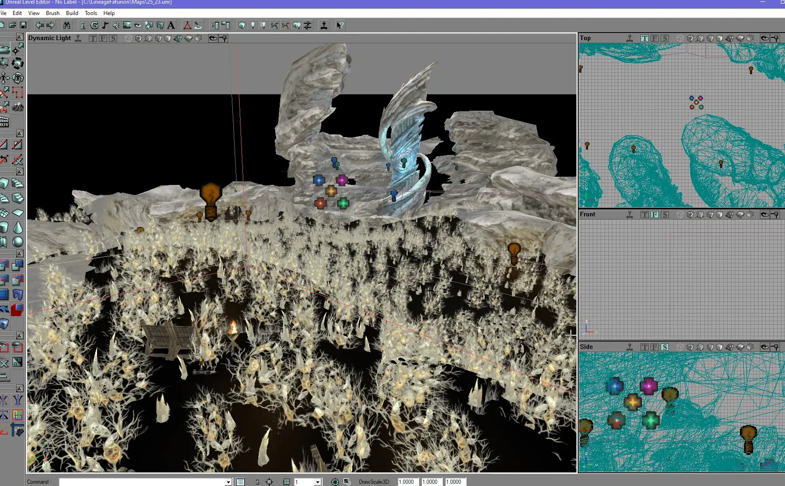Open Build Options sliders icon
This screenshot has height=486, width=785.
click(308, 25)
